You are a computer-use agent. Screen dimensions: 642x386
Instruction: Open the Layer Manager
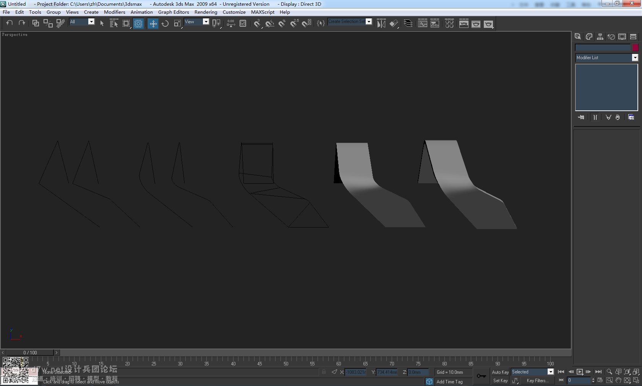click(x=408, y=23)
